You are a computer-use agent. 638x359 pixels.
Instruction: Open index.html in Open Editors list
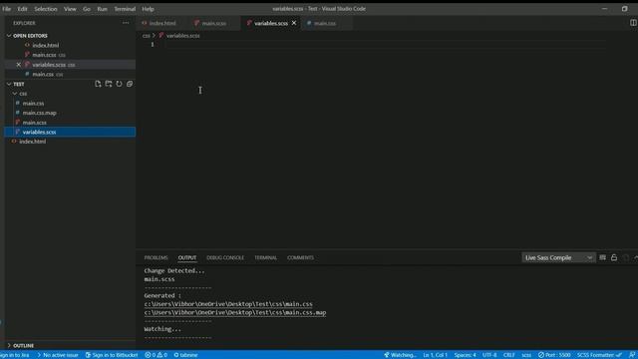click(x=70, y=45)
